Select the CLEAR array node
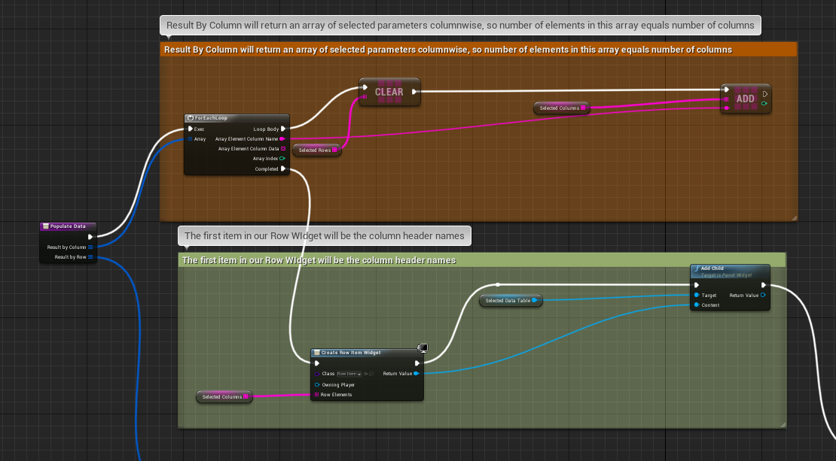The height and width of the screenshot is (461, 836). tap(389, 92)
